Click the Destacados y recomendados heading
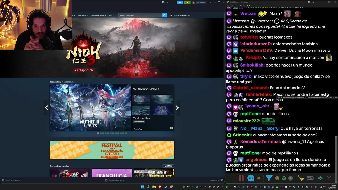Viewport: 338px width, 190px height. click(x=62, y=82)
